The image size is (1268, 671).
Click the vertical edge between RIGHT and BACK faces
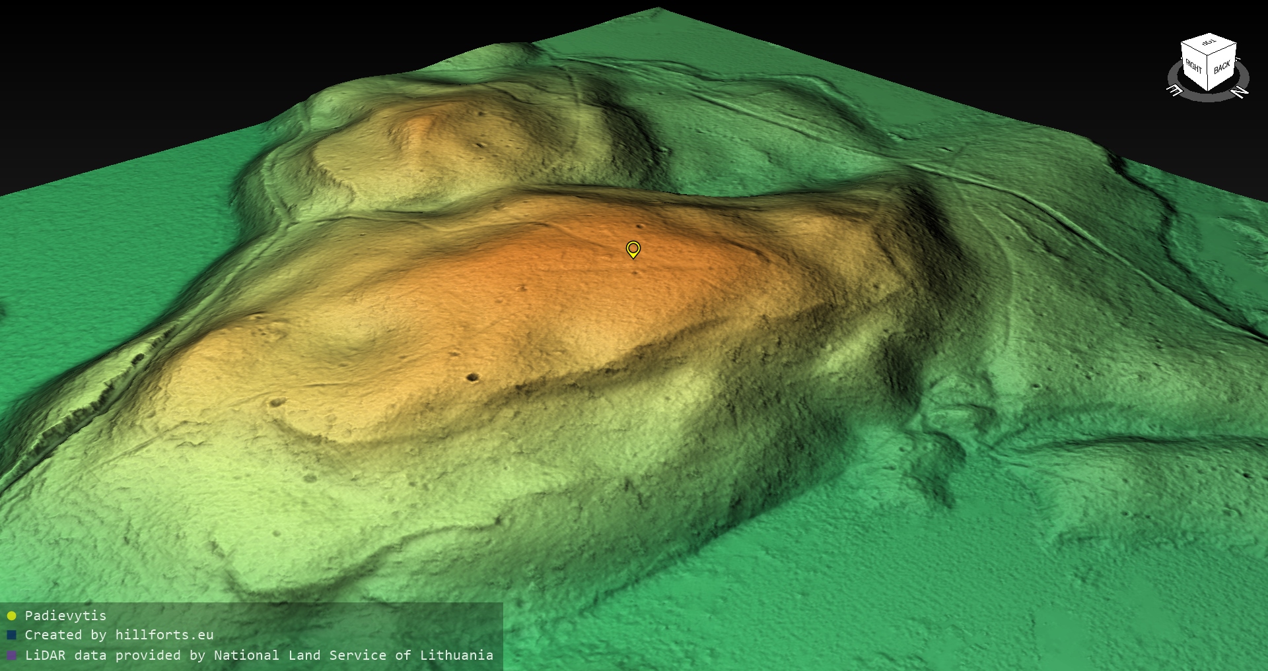[x=1209, y=74]
